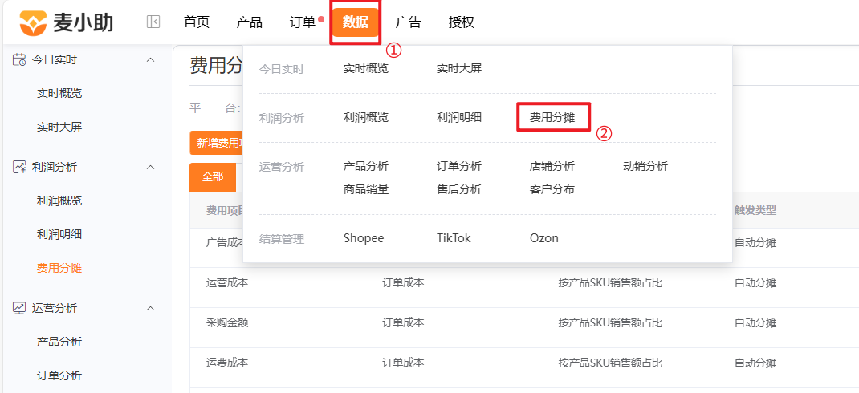The height and width of the screenshot is (393, 859).
Task: Click the 今日实时 calendar icon in sidebar
Action: pyautogui.click(x=19, y=59)
